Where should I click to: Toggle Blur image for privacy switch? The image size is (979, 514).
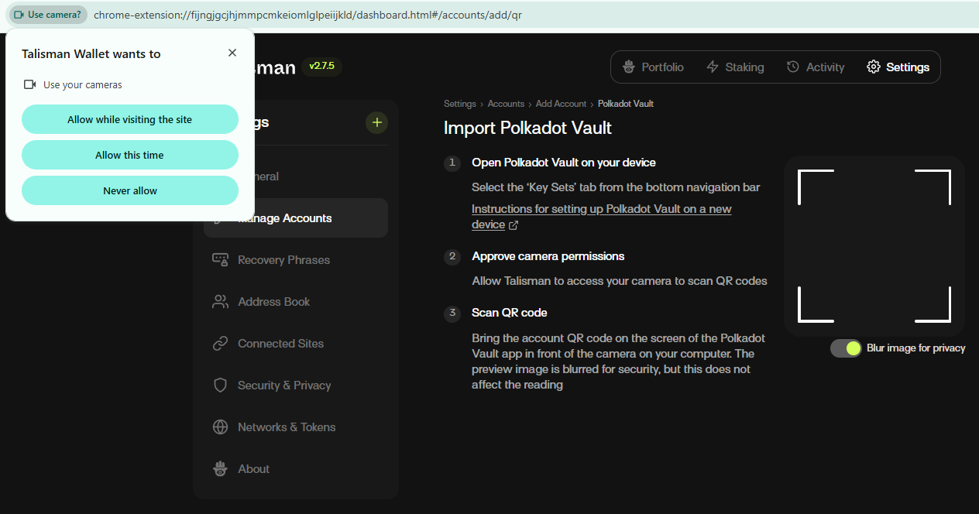pos(846,348)
